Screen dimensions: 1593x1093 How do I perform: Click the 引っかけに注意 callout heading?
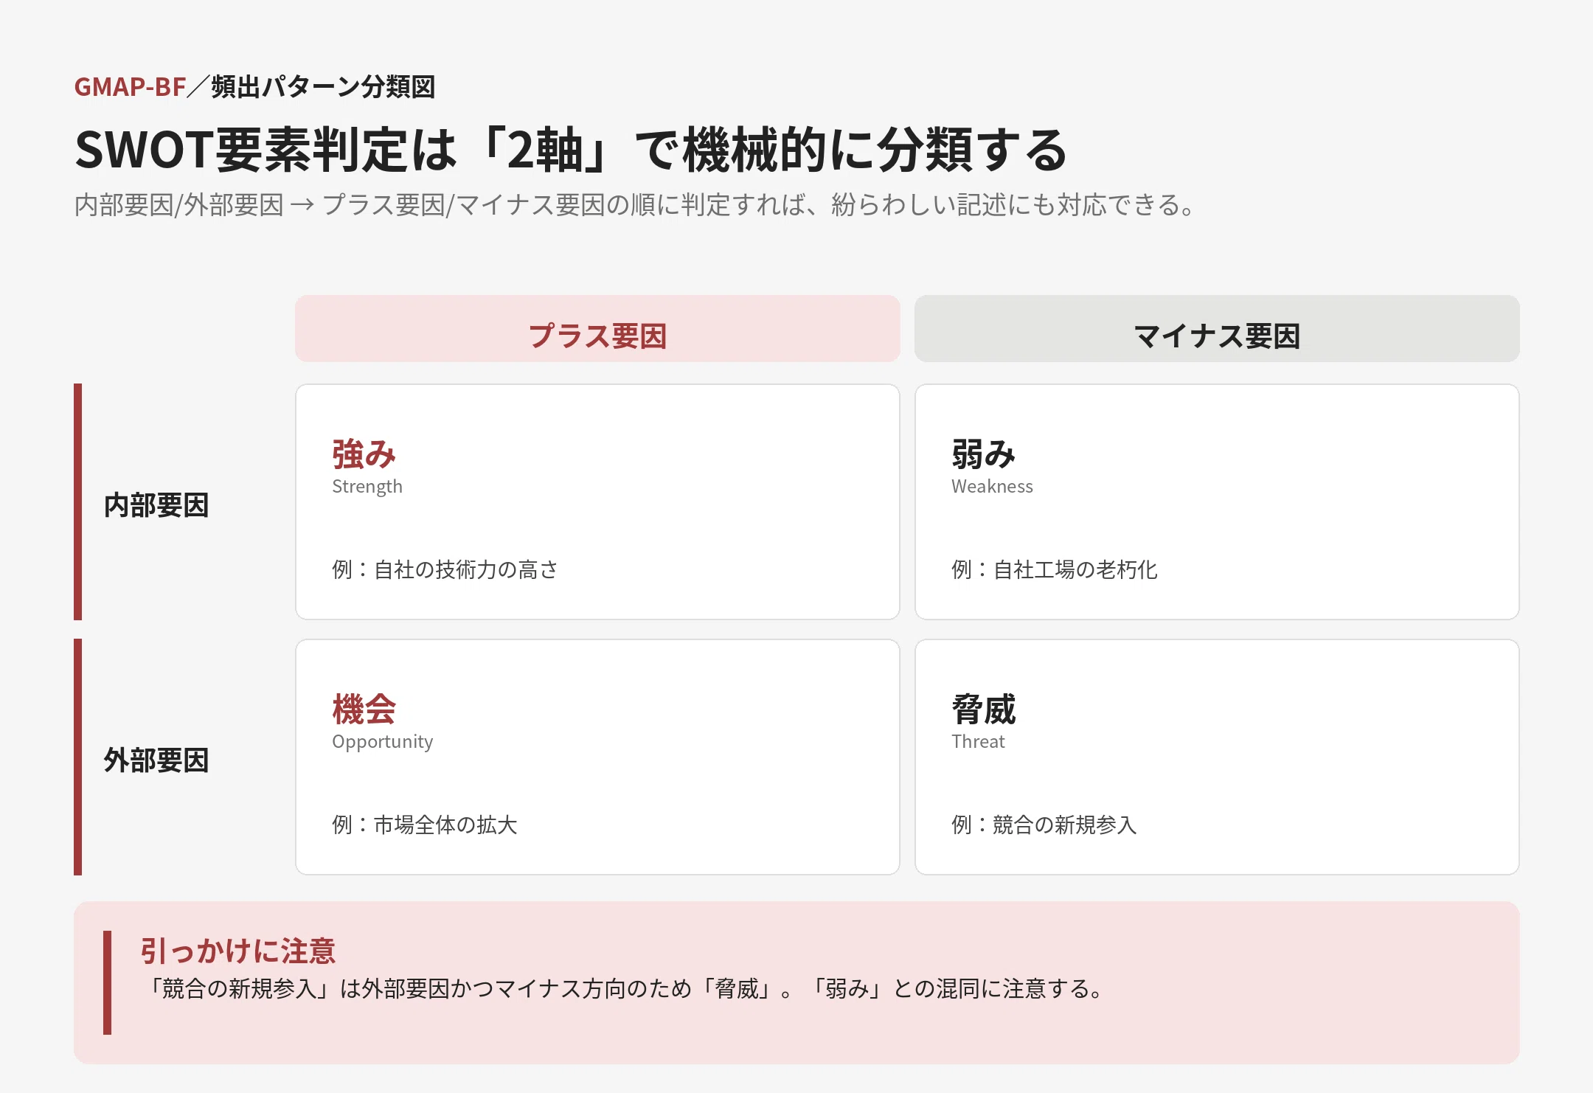tap(238, 951)
